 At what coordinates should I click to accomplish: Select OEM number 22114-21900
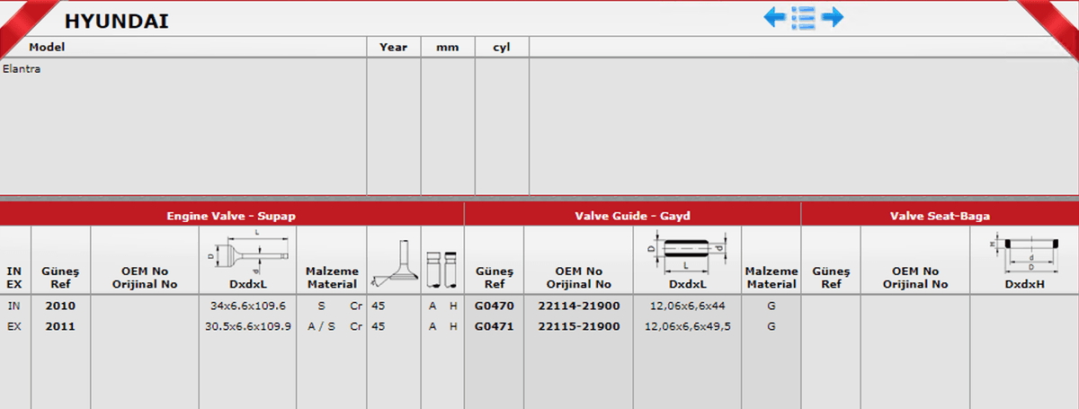tap(578, 306)
